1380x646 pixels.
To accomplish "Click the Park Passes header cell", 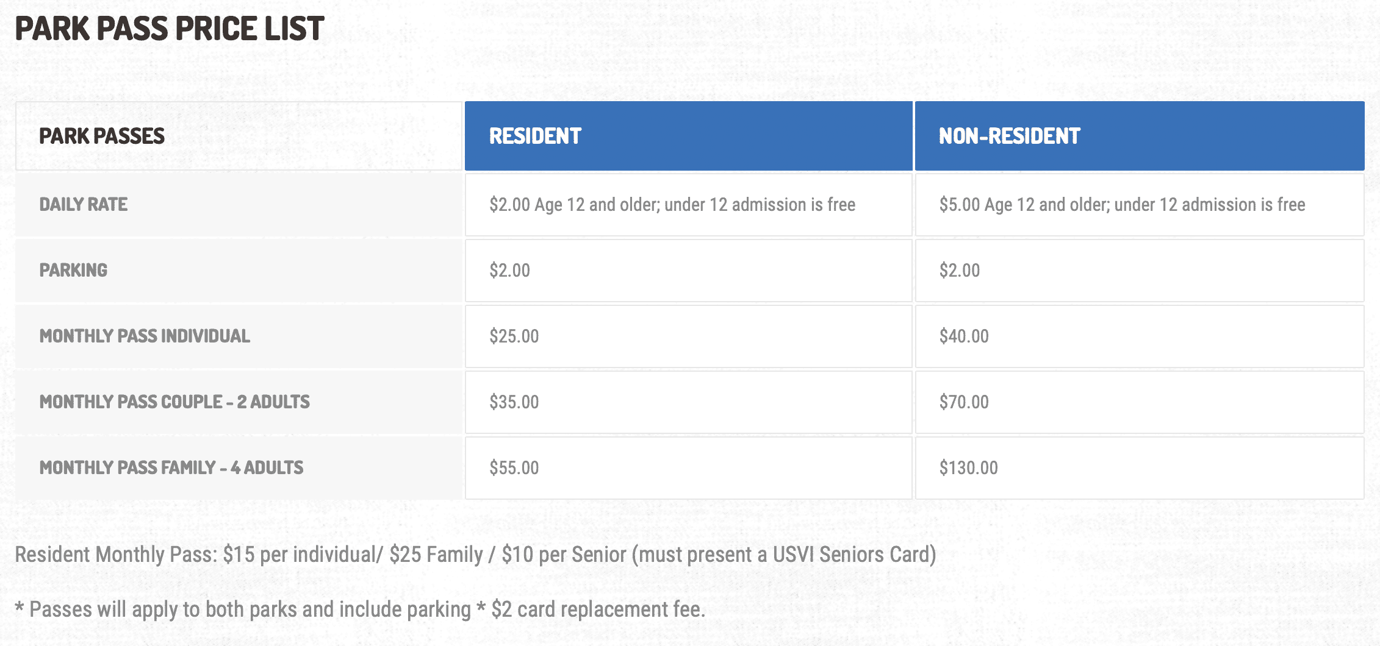I will point(239,136).
